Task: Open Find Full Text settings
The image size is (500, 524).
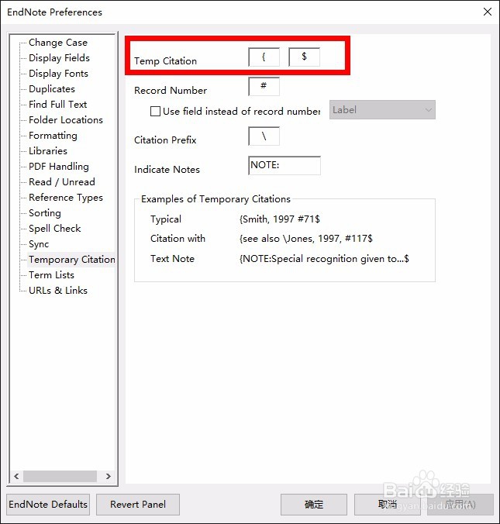Action: click(x=58, y=105)
